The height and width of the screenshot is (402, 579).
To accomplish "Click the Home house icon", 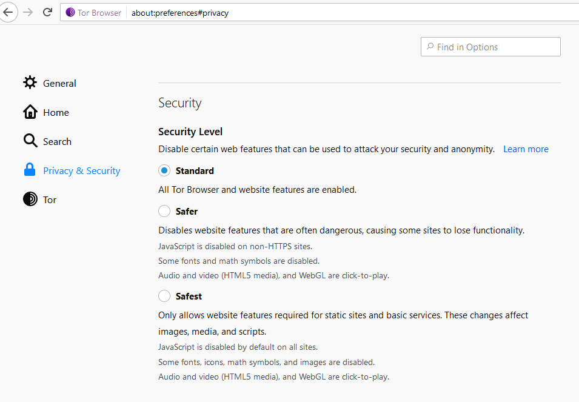I will coord(30,112).
